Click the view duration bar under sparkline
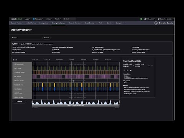Image resolution: width=184 pixels, height=138 pixels. point(76,105)
